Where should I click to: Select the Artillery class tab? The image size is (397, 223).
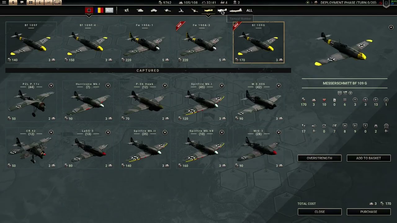[181, 10]
